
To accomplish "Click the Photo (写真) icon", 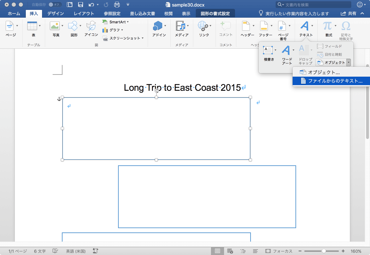I will [55, 26].
